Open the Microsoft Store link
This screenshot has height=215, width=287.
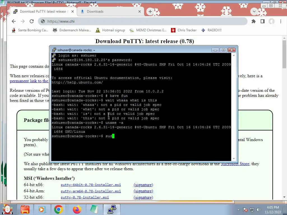tap(235, 164)
